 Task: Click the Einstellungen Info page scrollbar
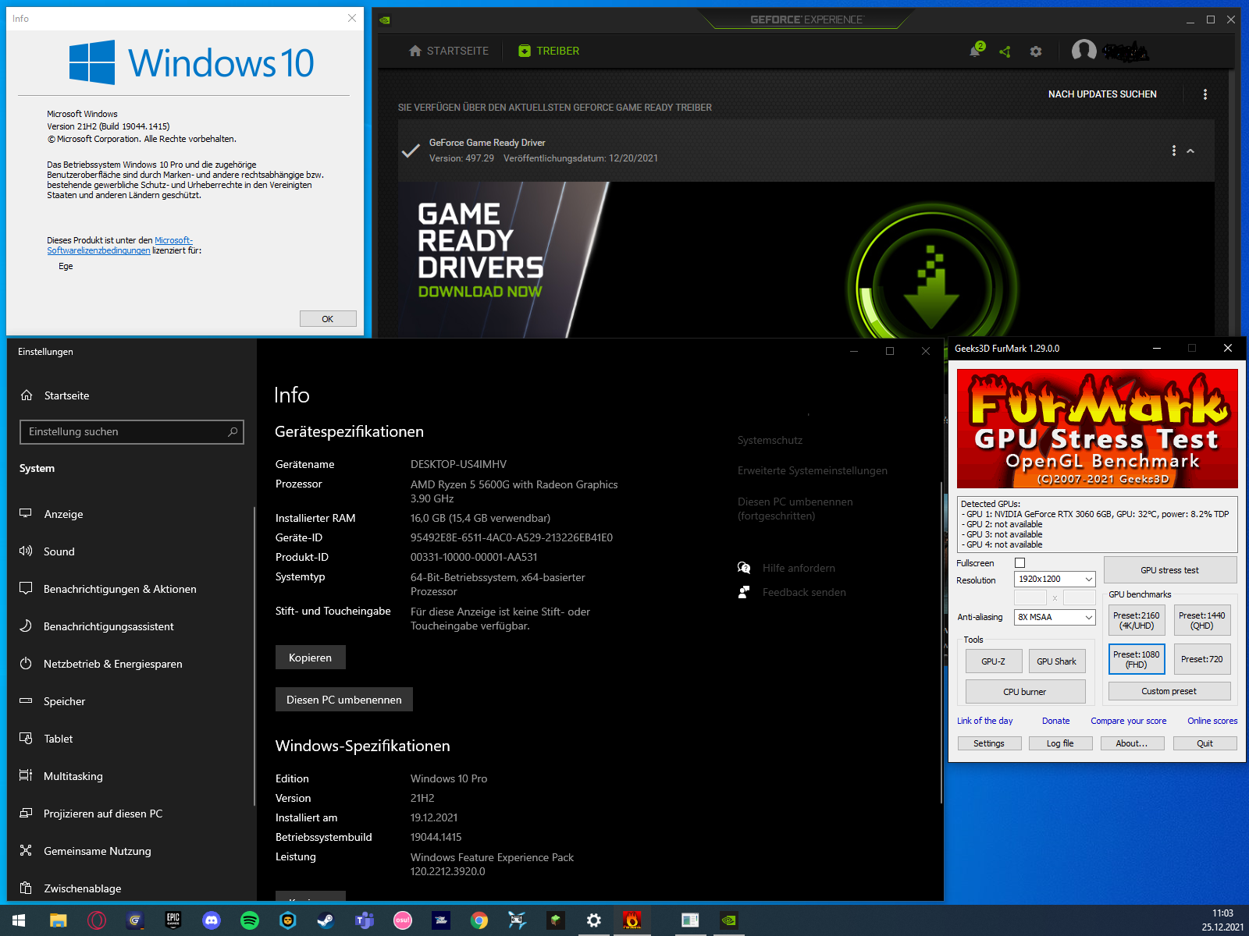pyautogui.click(x=941, y=643)
